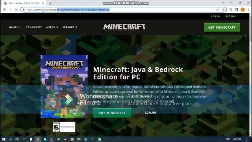The height and width of the screenshot is (142, 252).
Task: Click the Chrome icon on the taskbar
Action: tap(38, 139)
